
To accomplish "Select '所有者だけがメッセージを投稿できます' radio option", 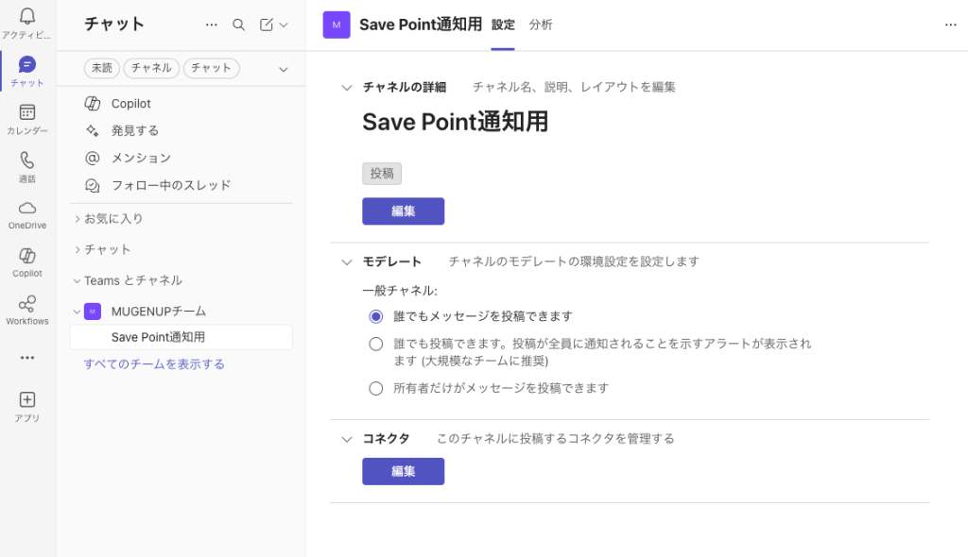I will (376, 388).
